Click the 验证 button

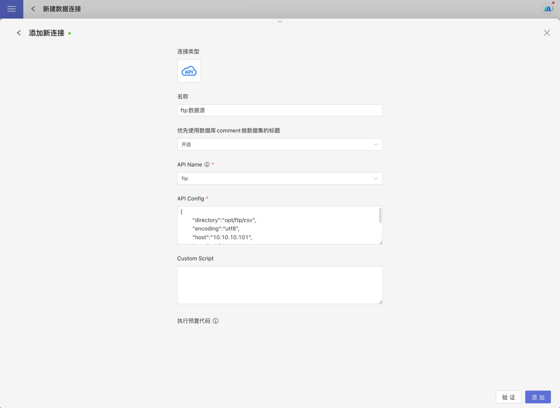508,397
